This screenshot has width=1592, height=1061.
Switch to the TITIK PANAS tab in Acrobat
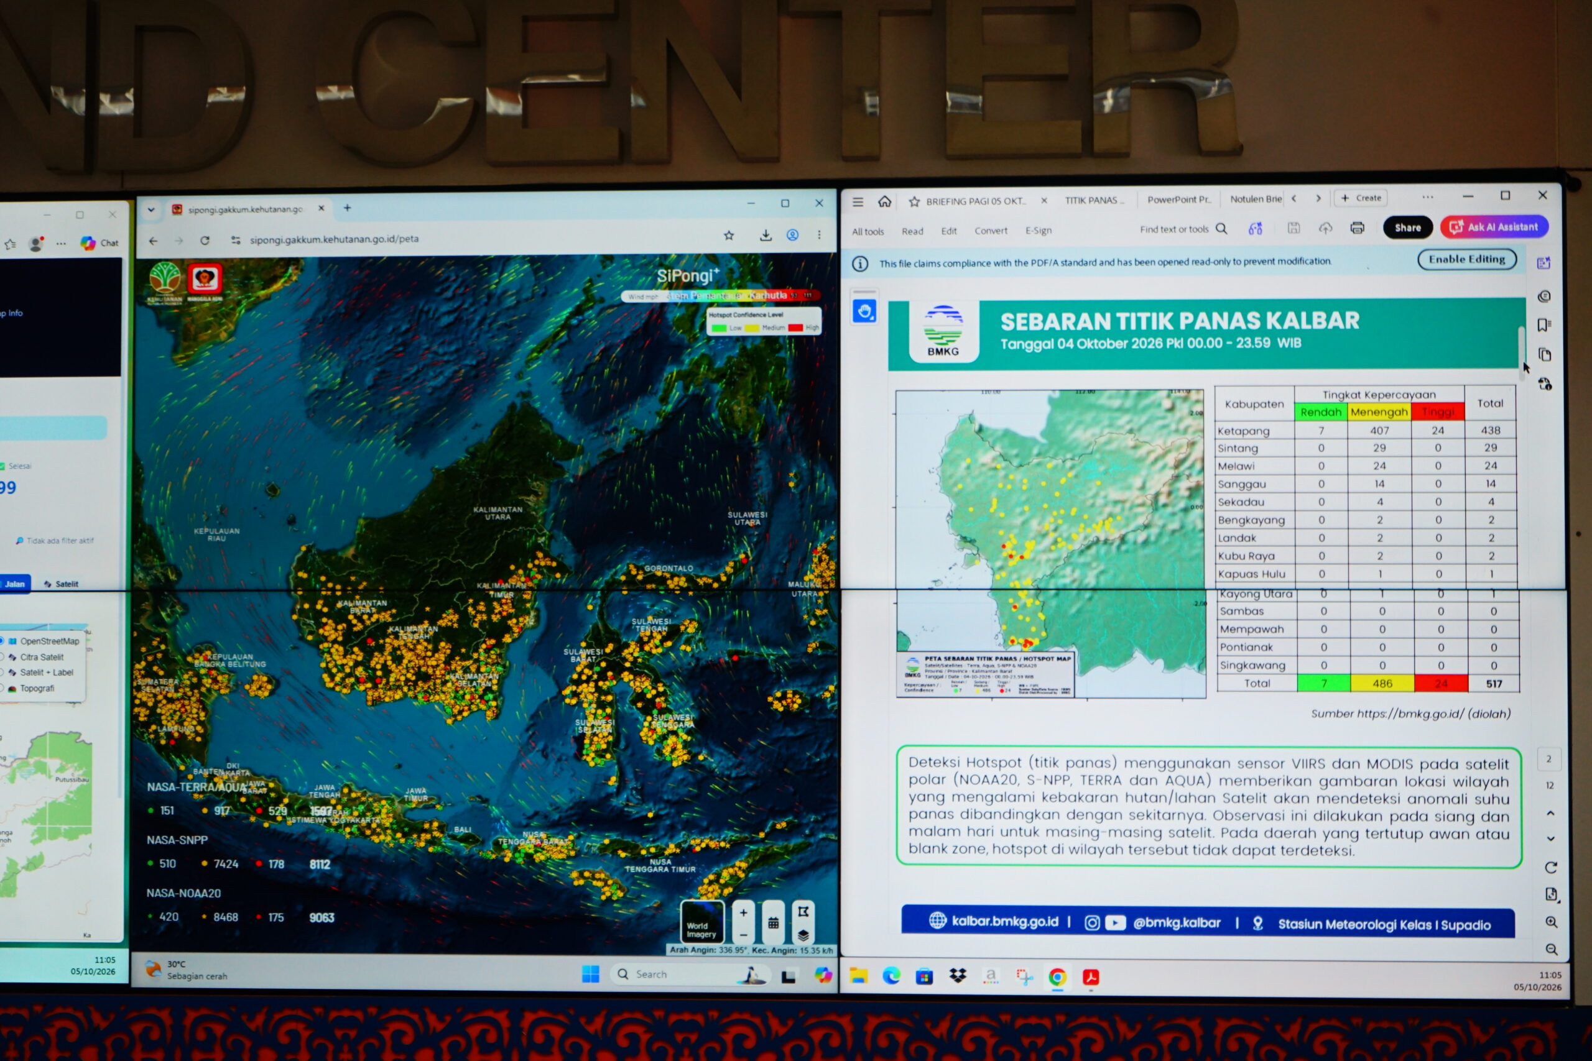tap(1094, 200)
